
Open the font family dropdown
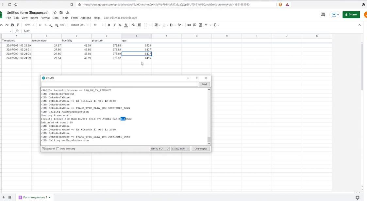pyautogui.click(x=80, y=25)
